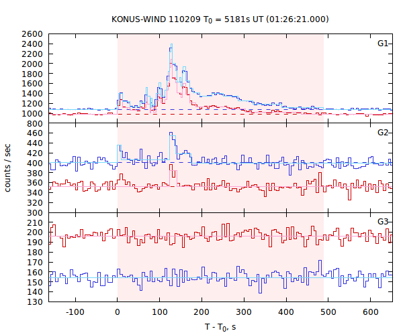
Task: Click the x-axis tick label 100
Action: (x=159, y=312)
